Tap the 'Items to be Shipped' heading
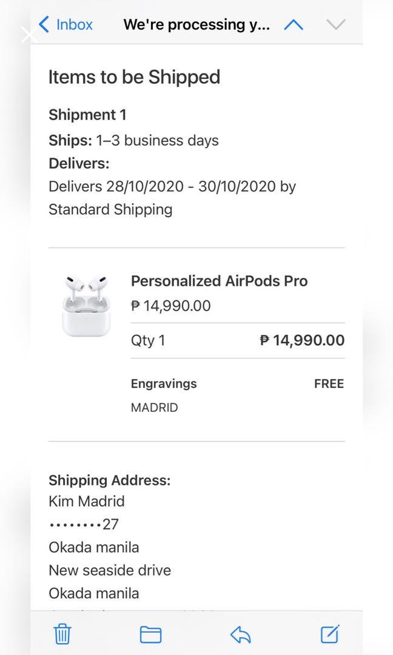Image resolution: width=393 pixels, height=655 pixels. coord(135,77)
